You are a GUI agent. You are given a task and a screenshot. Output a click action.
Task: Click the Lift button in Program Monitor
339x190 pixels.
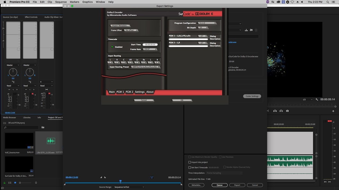[275, 111]
